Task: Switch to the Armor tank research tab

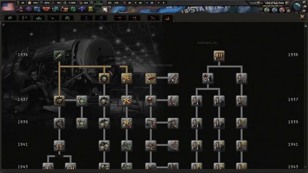Action: 38,18
